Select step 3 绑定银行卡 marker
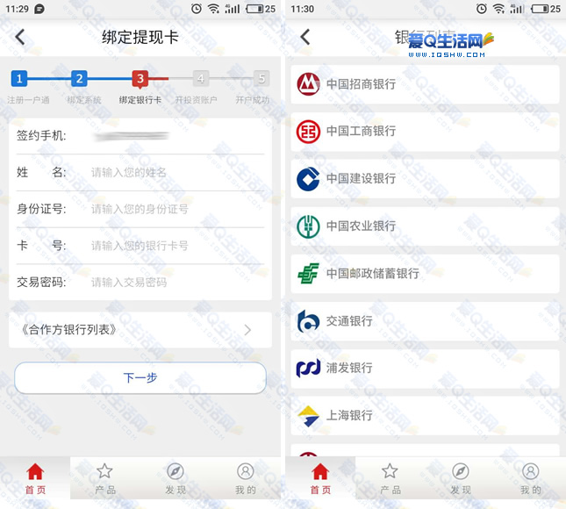566x509 pixels. 140,79
